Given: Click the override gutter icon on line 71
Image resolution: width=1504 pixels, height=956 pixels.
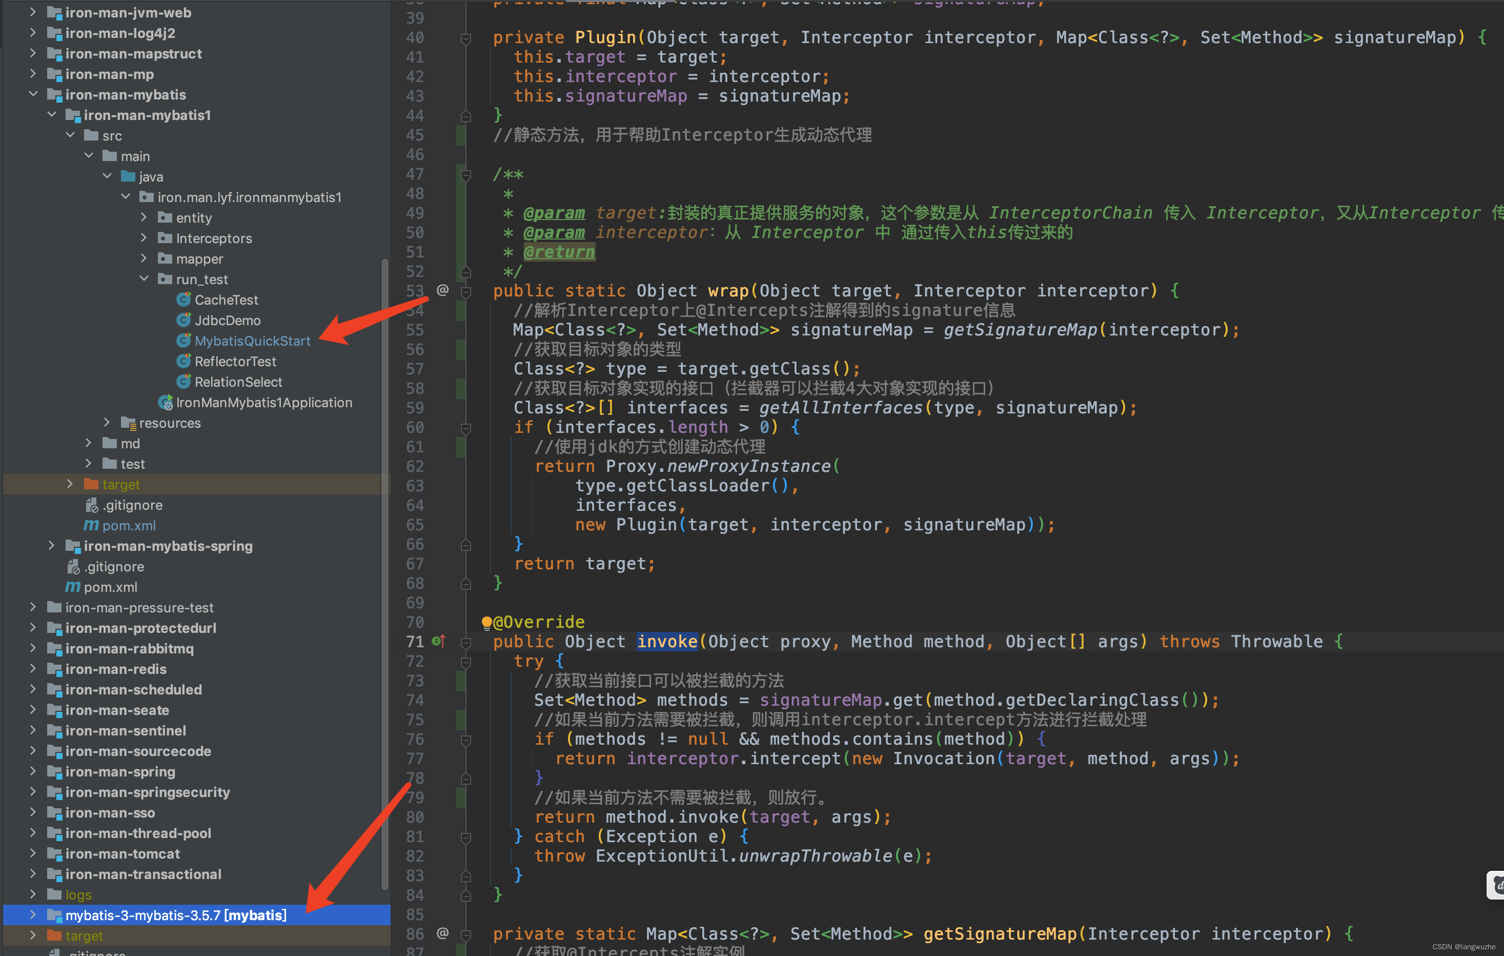Looking at the screenshot, I should pos(438,641).
